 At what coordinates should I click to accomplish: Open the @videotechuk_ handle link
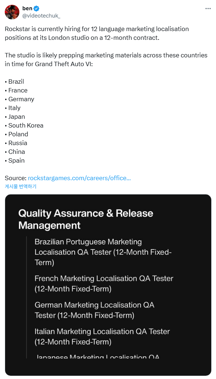click(41, 16)
